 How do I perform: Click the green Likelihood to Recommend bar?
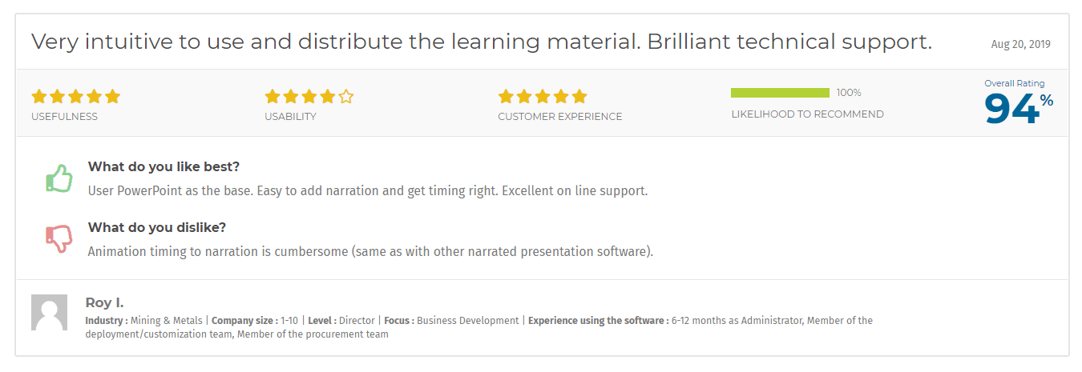[x=780, y=93]
